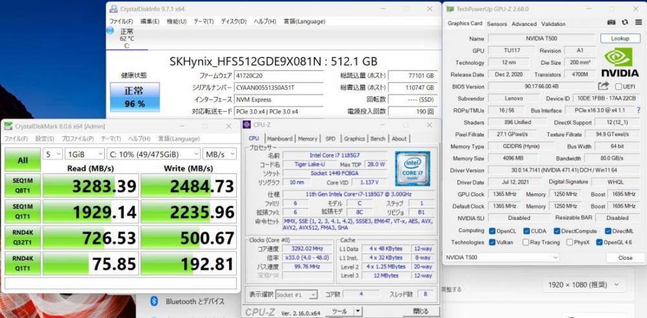Click the CrystalDiskInfo title bar app icon
The height and width of the screenshot is (318, 647).
tap(113, 8)
